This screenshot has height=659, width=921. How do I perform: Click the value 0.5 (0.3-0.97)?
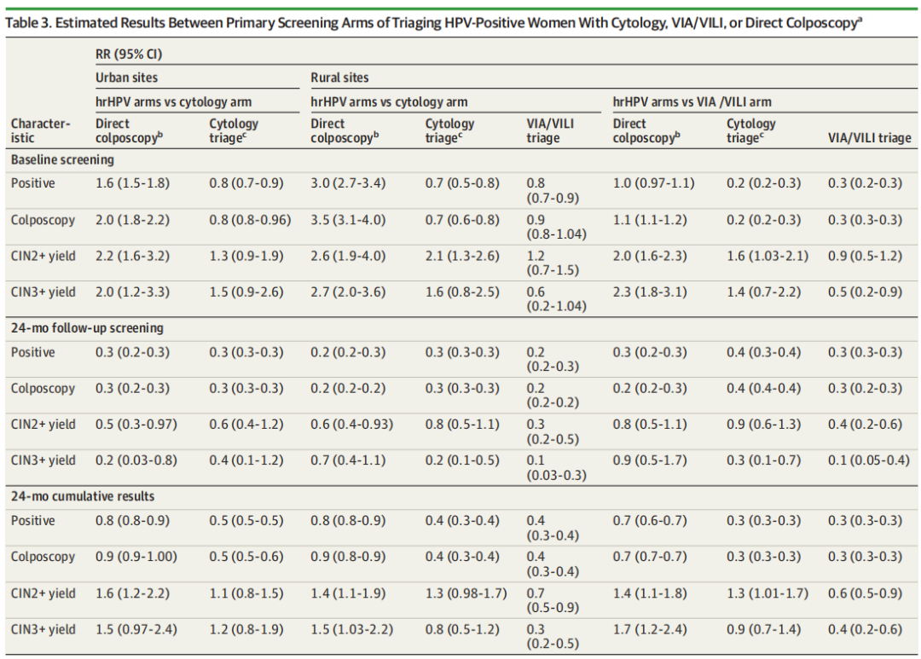[x=136, y=424]
